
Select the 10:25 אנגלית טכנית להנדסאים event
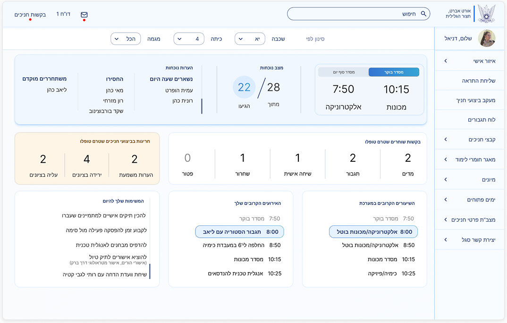(245, 273)
